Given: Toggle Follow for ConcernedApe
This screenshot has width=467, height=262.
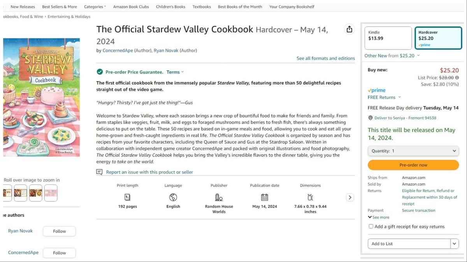Looking at the screenshot, I should tap(59, 253).
